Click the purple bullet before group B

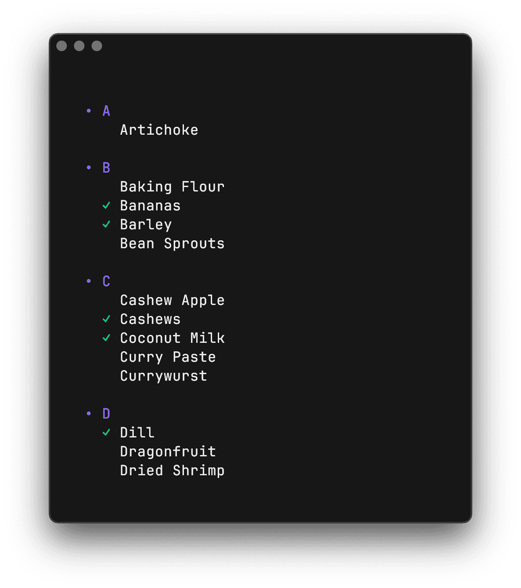point(89,168)
